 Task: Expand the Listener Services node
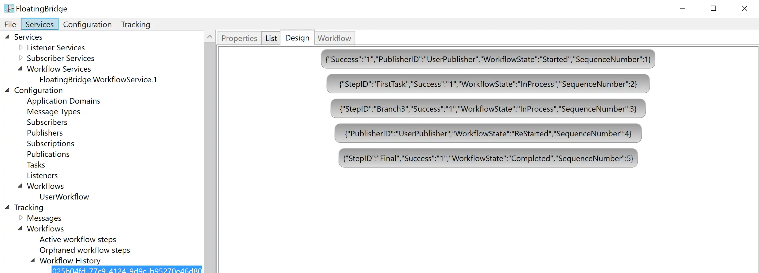click(21, 47)
